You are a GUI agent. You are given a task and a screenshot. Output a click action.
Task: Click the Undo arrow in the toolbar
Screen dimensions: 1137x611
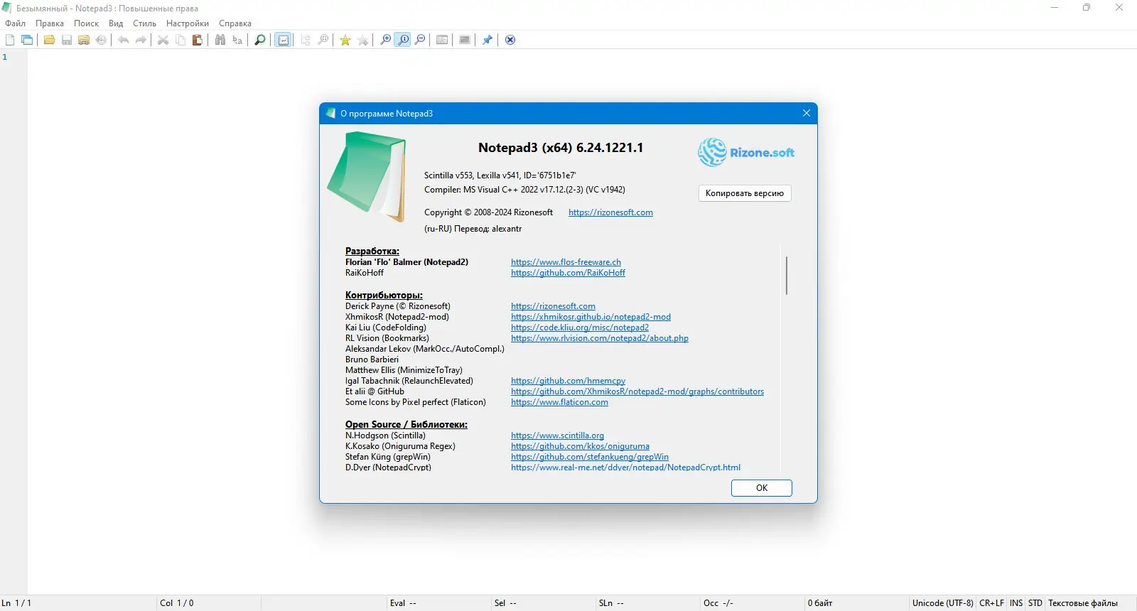pos(124,40)
